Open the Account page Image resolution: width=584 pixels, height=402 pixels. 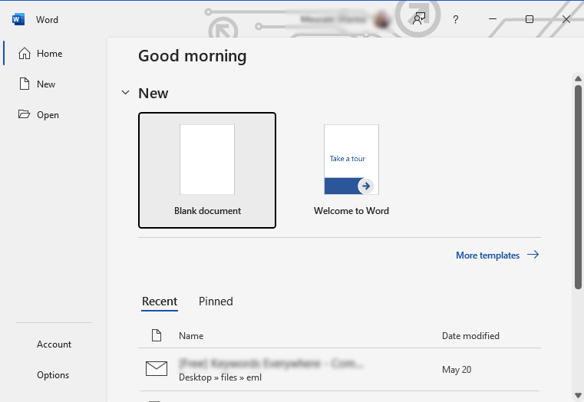(54, 344)
